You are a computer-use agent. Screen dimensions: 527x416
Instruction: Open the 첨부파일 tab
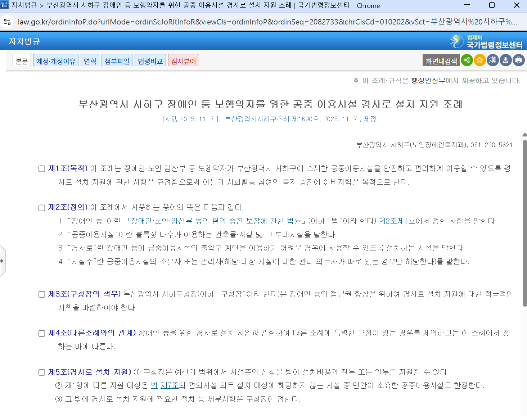pyautogui.click(x=117, y=60)
